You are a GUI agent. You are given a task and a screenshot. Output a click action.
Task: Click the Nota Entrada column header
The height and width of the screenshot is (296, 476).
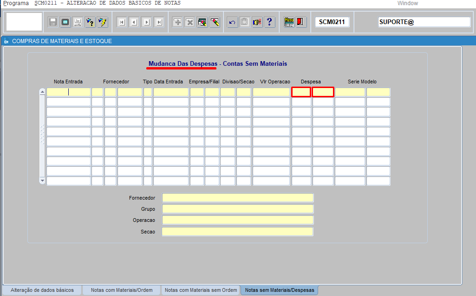pyautogui.click(x=68, y=82)
